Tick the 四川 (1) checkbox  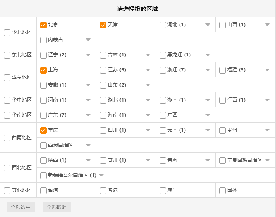(x=103, y=130)
